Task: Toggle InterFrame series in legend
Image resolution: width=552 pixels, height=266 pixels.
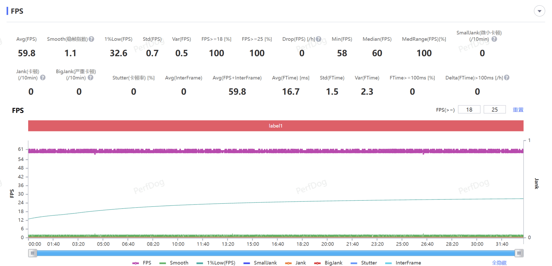Action: [x=403, y=263]
